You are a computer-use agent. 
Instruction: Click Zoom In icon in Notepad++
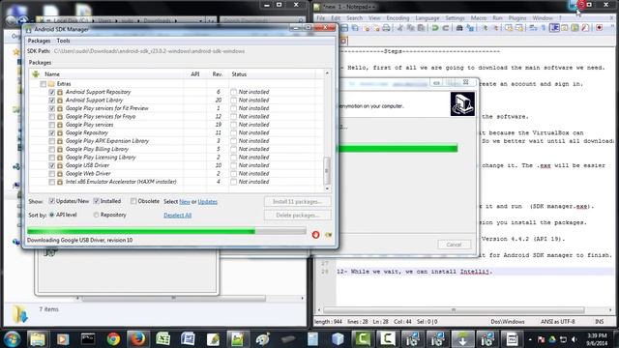point(485,28)
